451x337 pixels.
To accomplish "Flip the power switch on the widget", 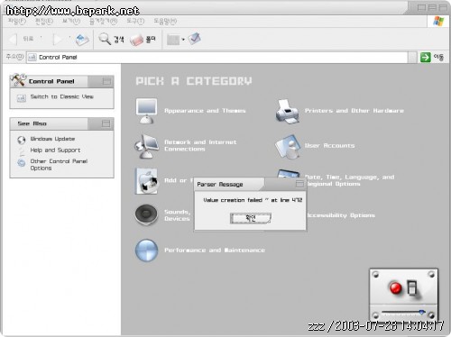I will coord(412,288).
